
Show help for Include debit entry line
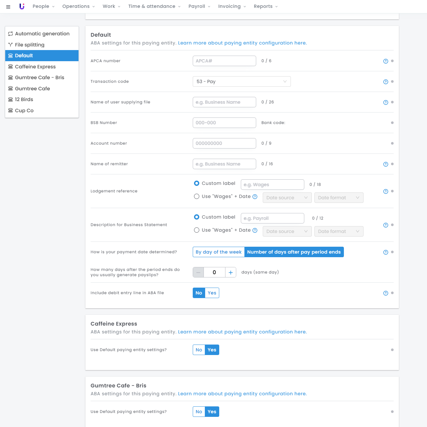tap(385, 293)
